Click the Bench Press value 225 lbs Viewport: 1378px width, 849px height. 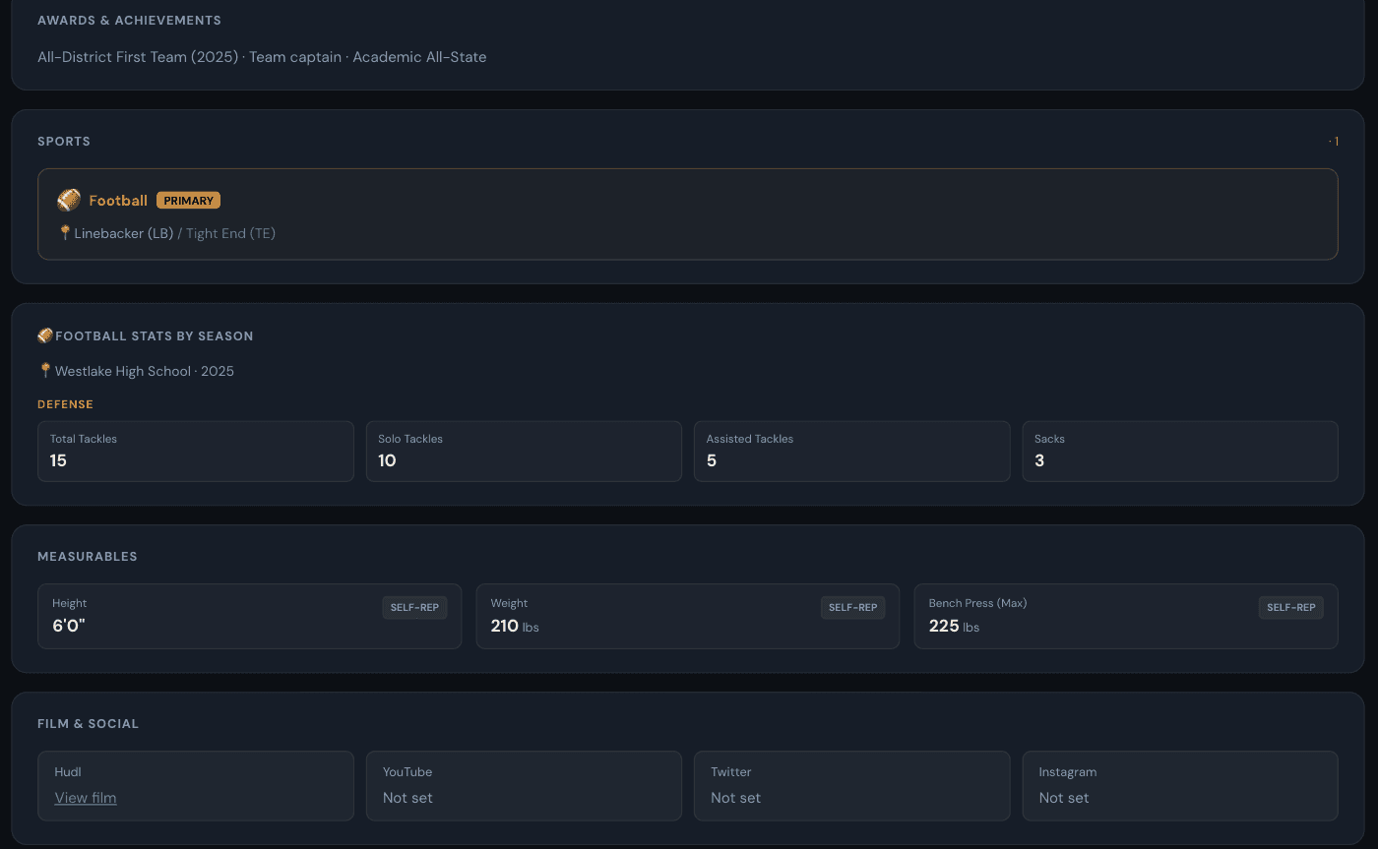click(x=954, y=626)
